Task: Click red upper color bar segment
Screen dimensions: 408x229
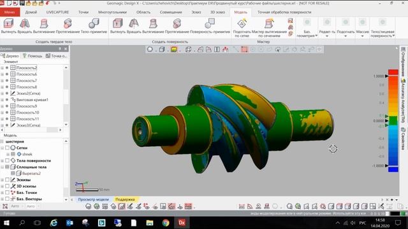Action: tap(393, 72)
